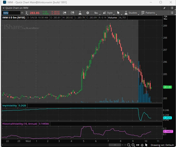Pin the Quick Chart gadget

pyautogui.click(x=164, y=8)
